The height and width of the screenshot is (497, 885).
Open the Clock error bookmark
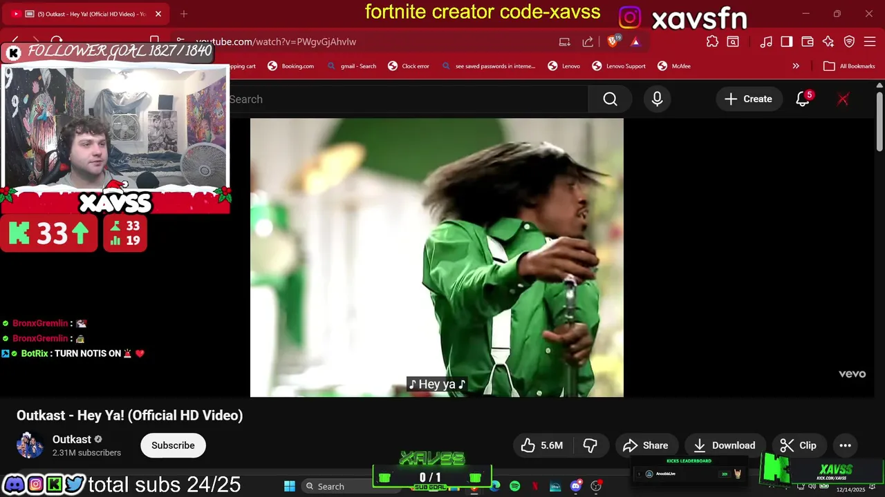pyautogui.click(x=409, y=66)
